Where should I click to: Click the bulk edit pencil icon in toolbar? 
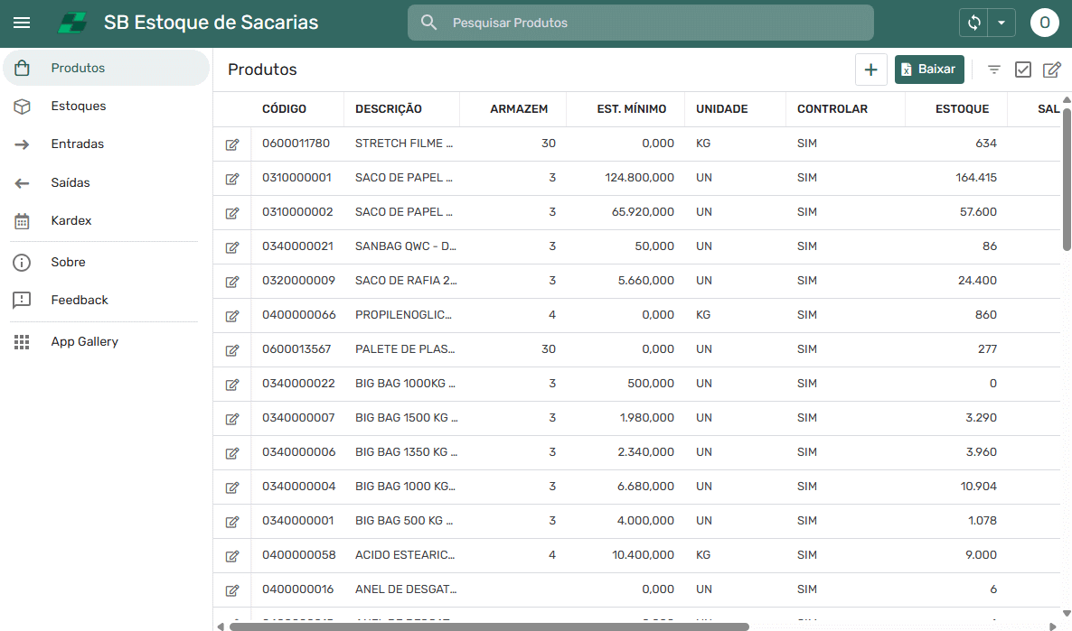tap(1052, 70)
